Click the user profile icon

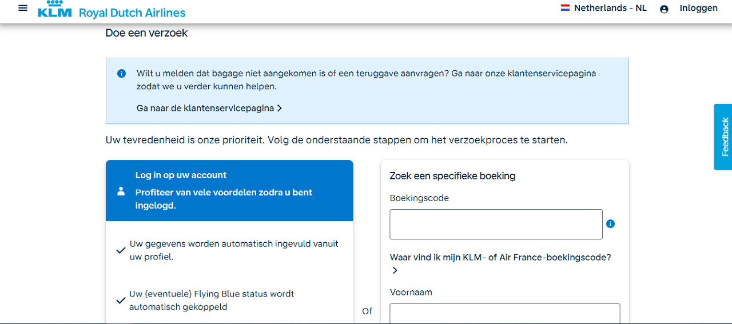(664, 9)
